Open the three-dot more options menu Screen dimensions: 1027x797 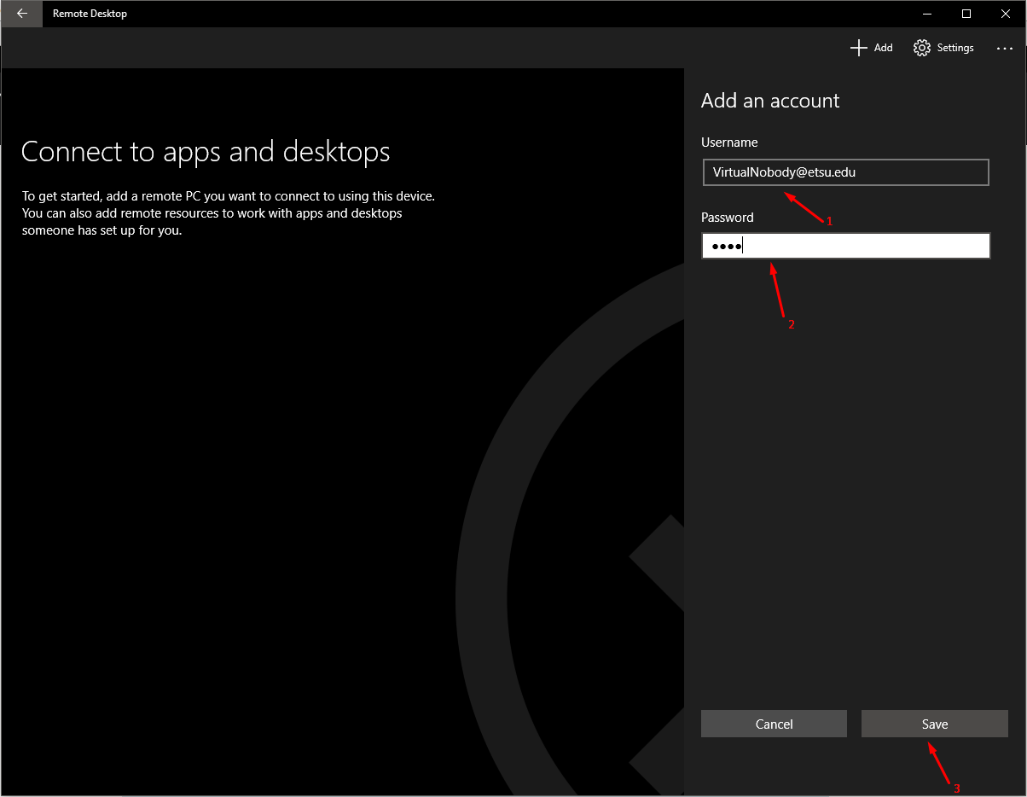click(1004, 49)
